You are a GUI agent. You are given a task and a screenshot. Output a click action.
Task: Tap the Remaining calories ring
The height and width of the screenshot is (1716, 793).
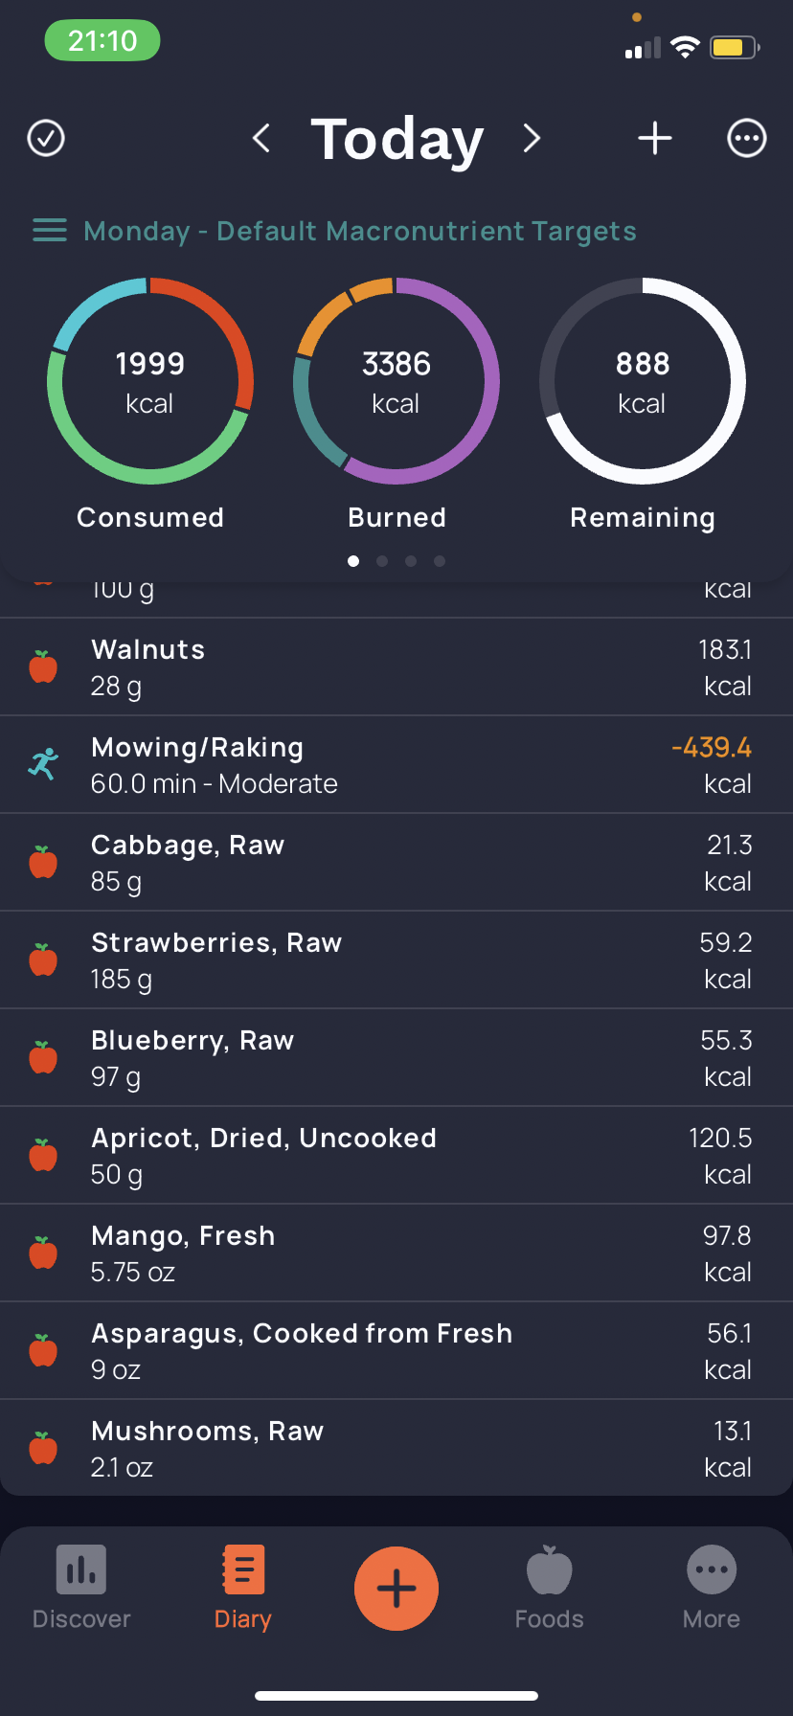[643, 381]
